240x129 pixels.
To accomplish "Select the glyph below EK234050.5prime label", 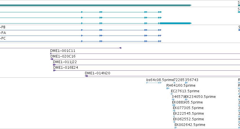I will coord(186,100).
